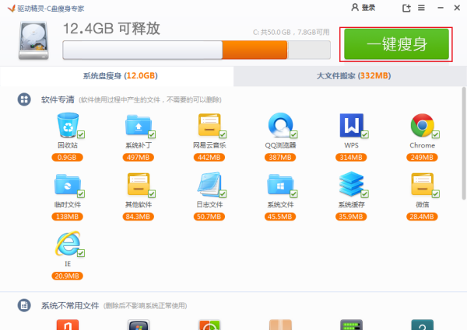Screen dimensions: 467x330
Task: Open the hamburger main menu
Action: [x=421, y=8]
